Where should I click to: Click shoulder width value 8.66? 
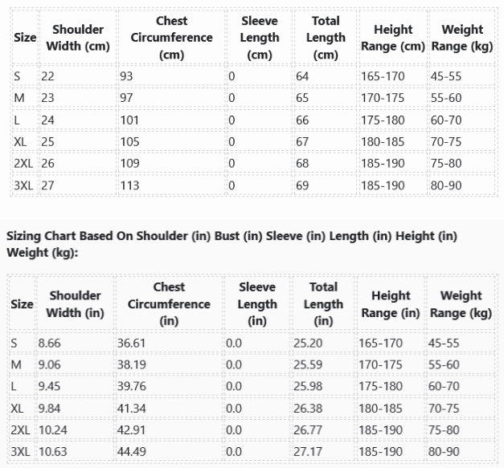[x=50, y=343]
